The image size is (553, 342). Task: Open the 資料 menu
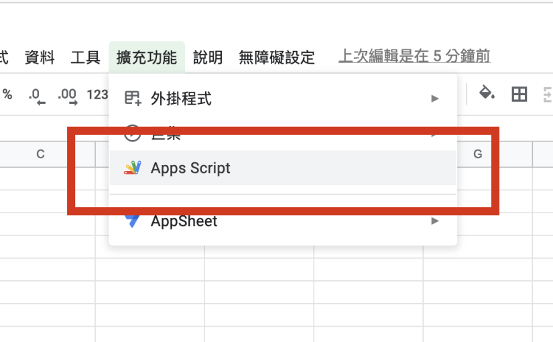point(40,57)
